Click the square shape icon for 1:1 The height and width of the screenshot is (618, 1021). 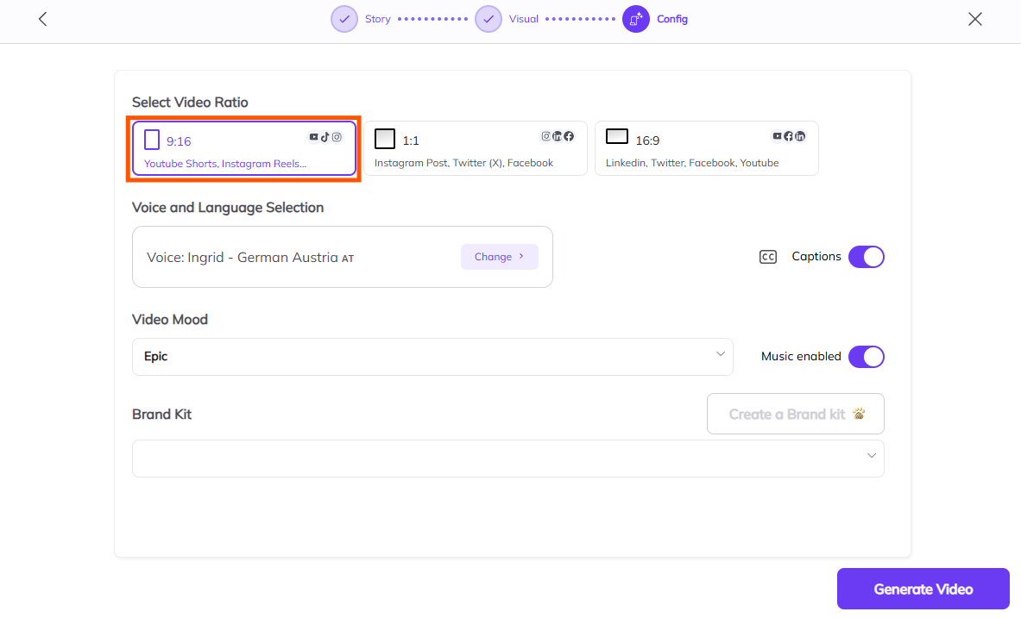385,139
